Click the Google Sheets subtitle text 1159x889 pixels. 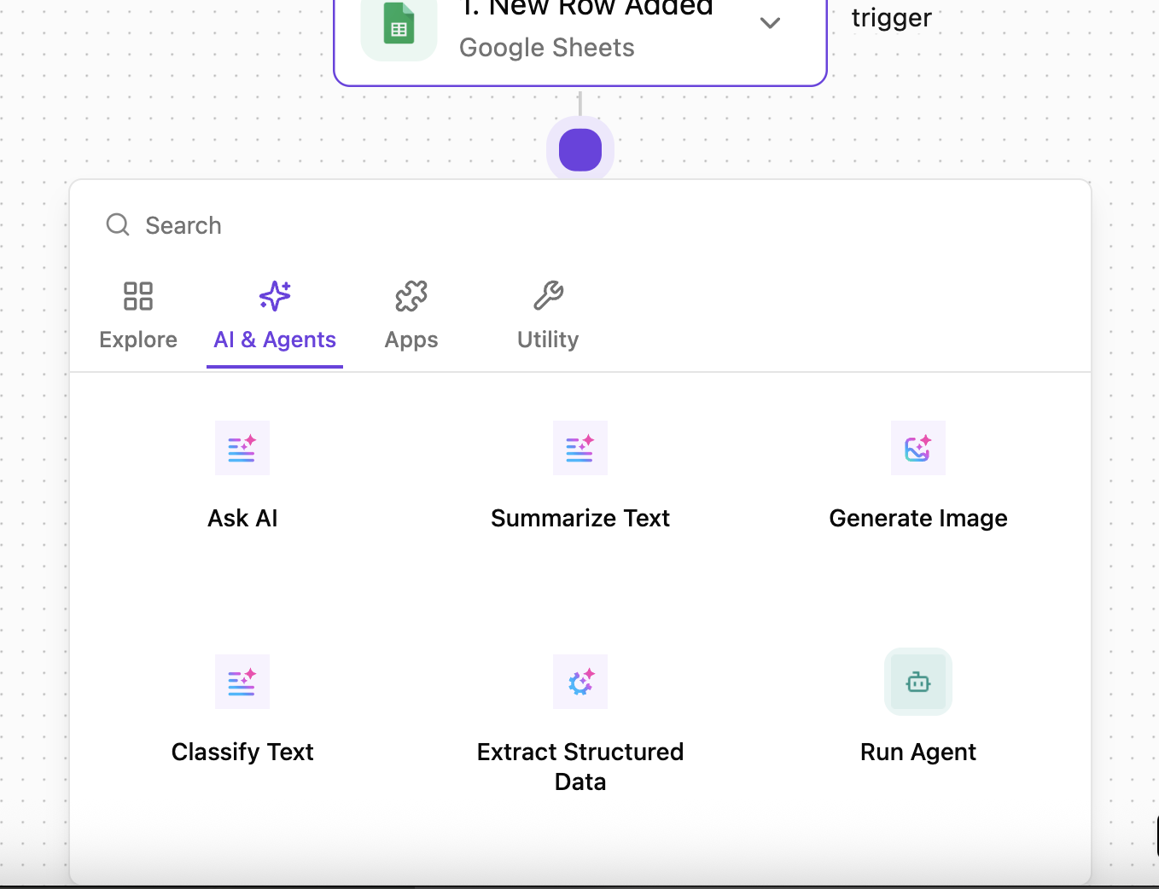[547, 48]
